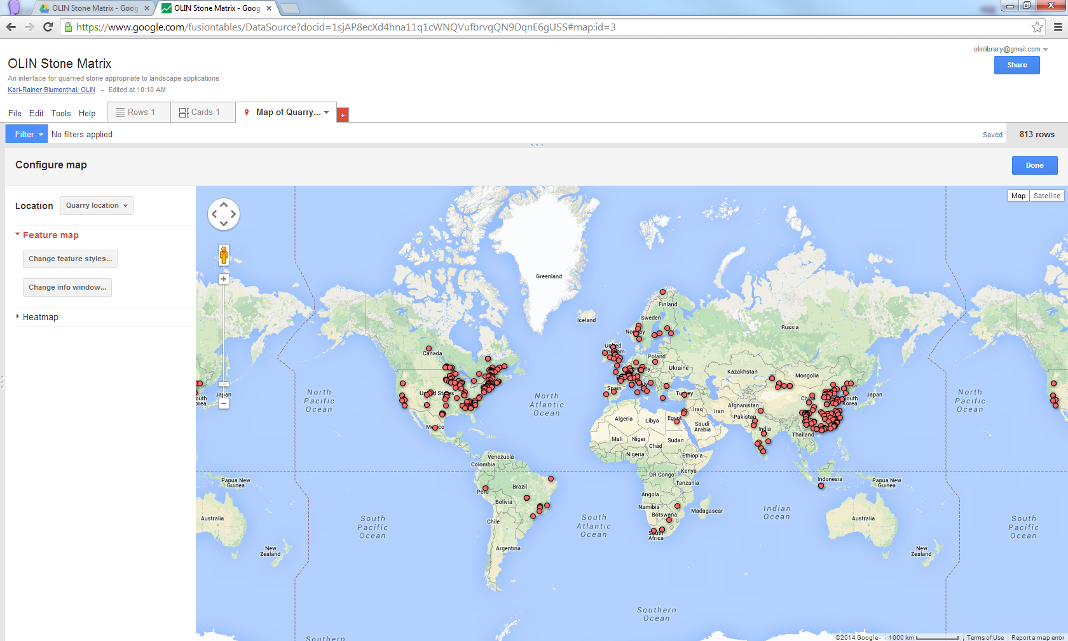Screen dimensions: 1068x641
Task: Click the green secure lock icon
Action: click(68, 27)
